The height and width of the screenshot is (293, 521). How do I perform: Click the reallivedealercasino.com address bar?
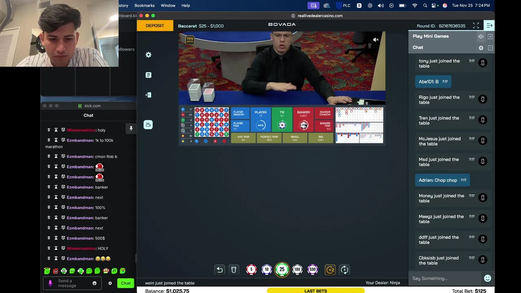[317, 15]
